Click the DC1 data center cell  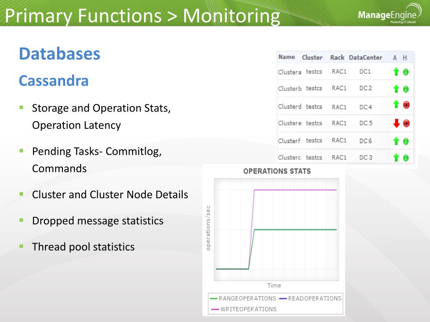365,72
